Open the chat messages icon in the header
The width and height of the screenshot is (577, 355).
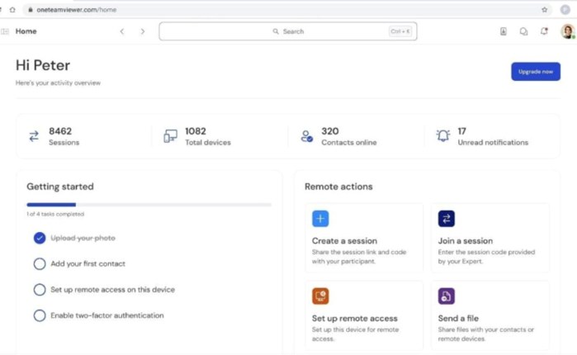coord(523,31)
